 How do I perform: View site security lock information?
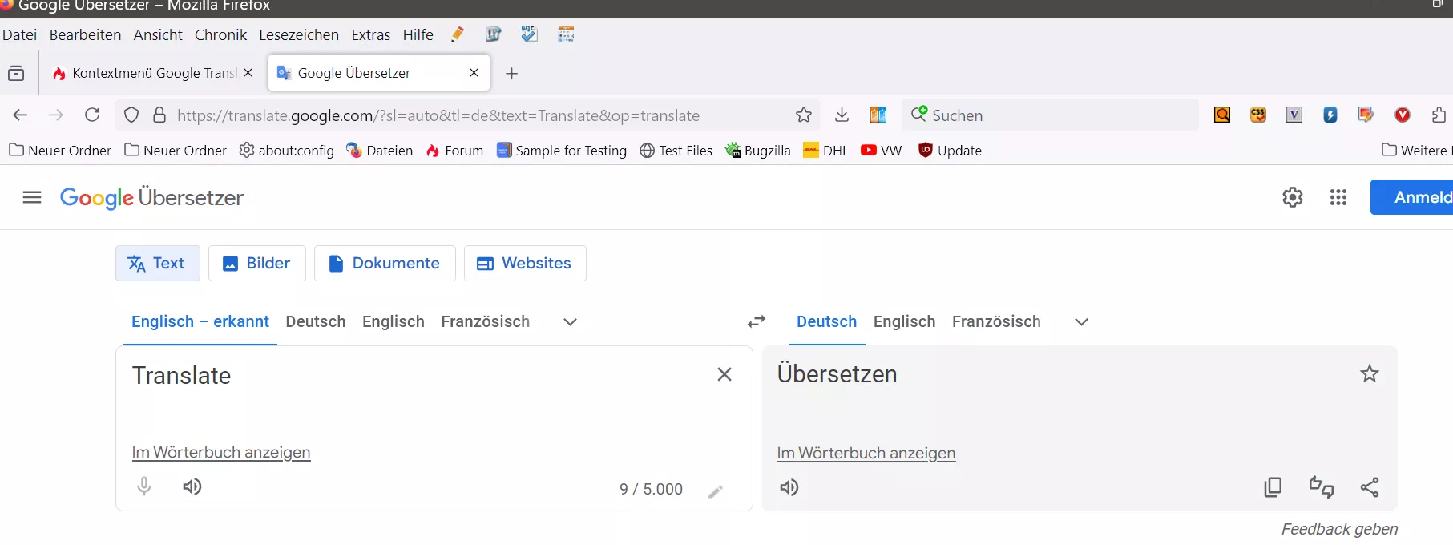(x=159, y=115)
